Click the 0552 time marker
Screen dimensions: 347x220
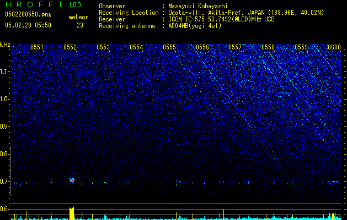tap(70, 47)
